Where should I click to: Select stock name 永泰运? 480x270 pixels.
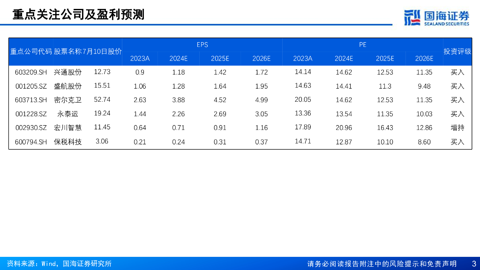(67, 114)
